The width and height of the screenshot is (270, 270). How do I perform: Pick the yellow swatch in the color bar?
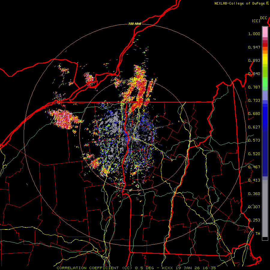tap(265, 59)
